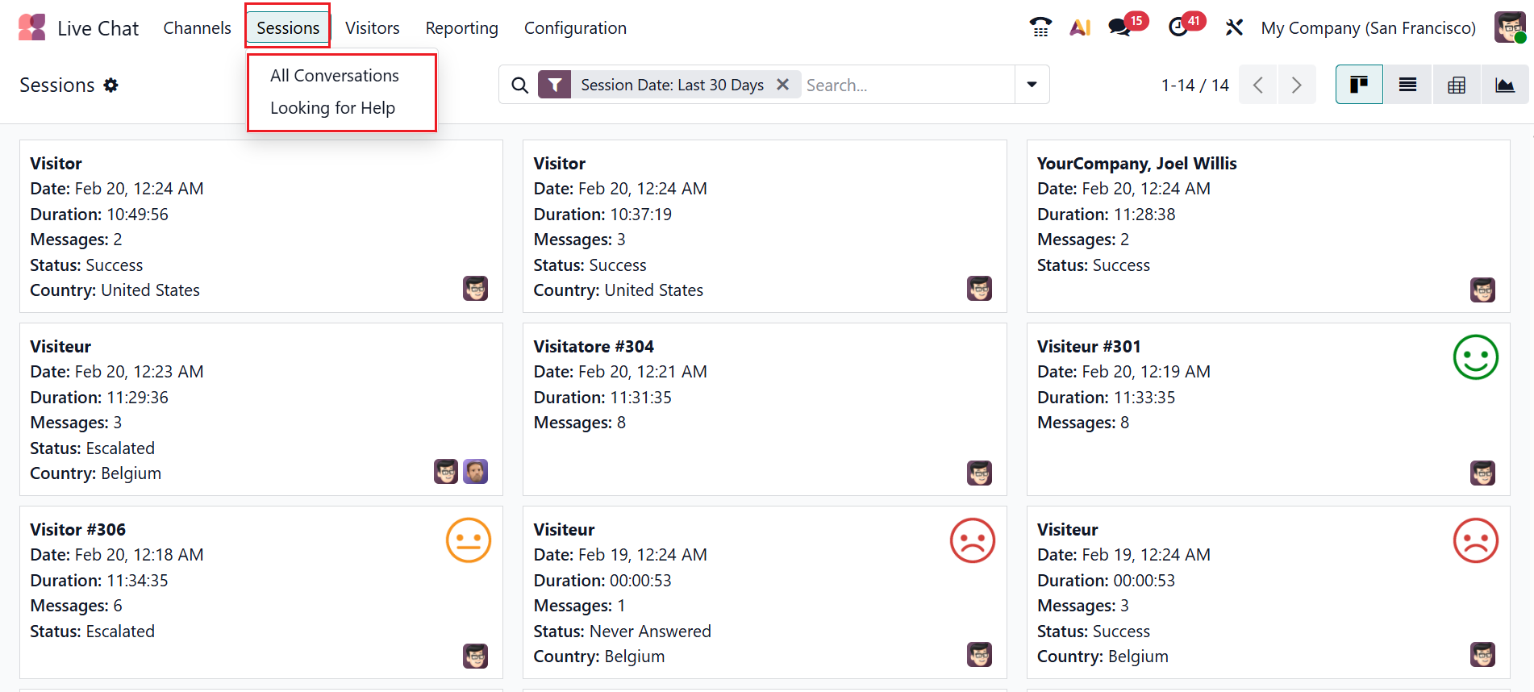Click the Sessions settings gear icon
Viewport: 1534px width, 692px height.
click(111, 85)
